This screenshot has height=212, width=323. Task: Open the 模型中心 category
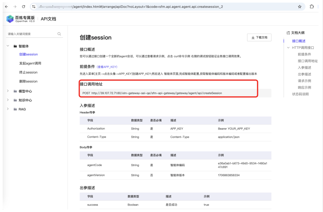(x=25, y=91)
